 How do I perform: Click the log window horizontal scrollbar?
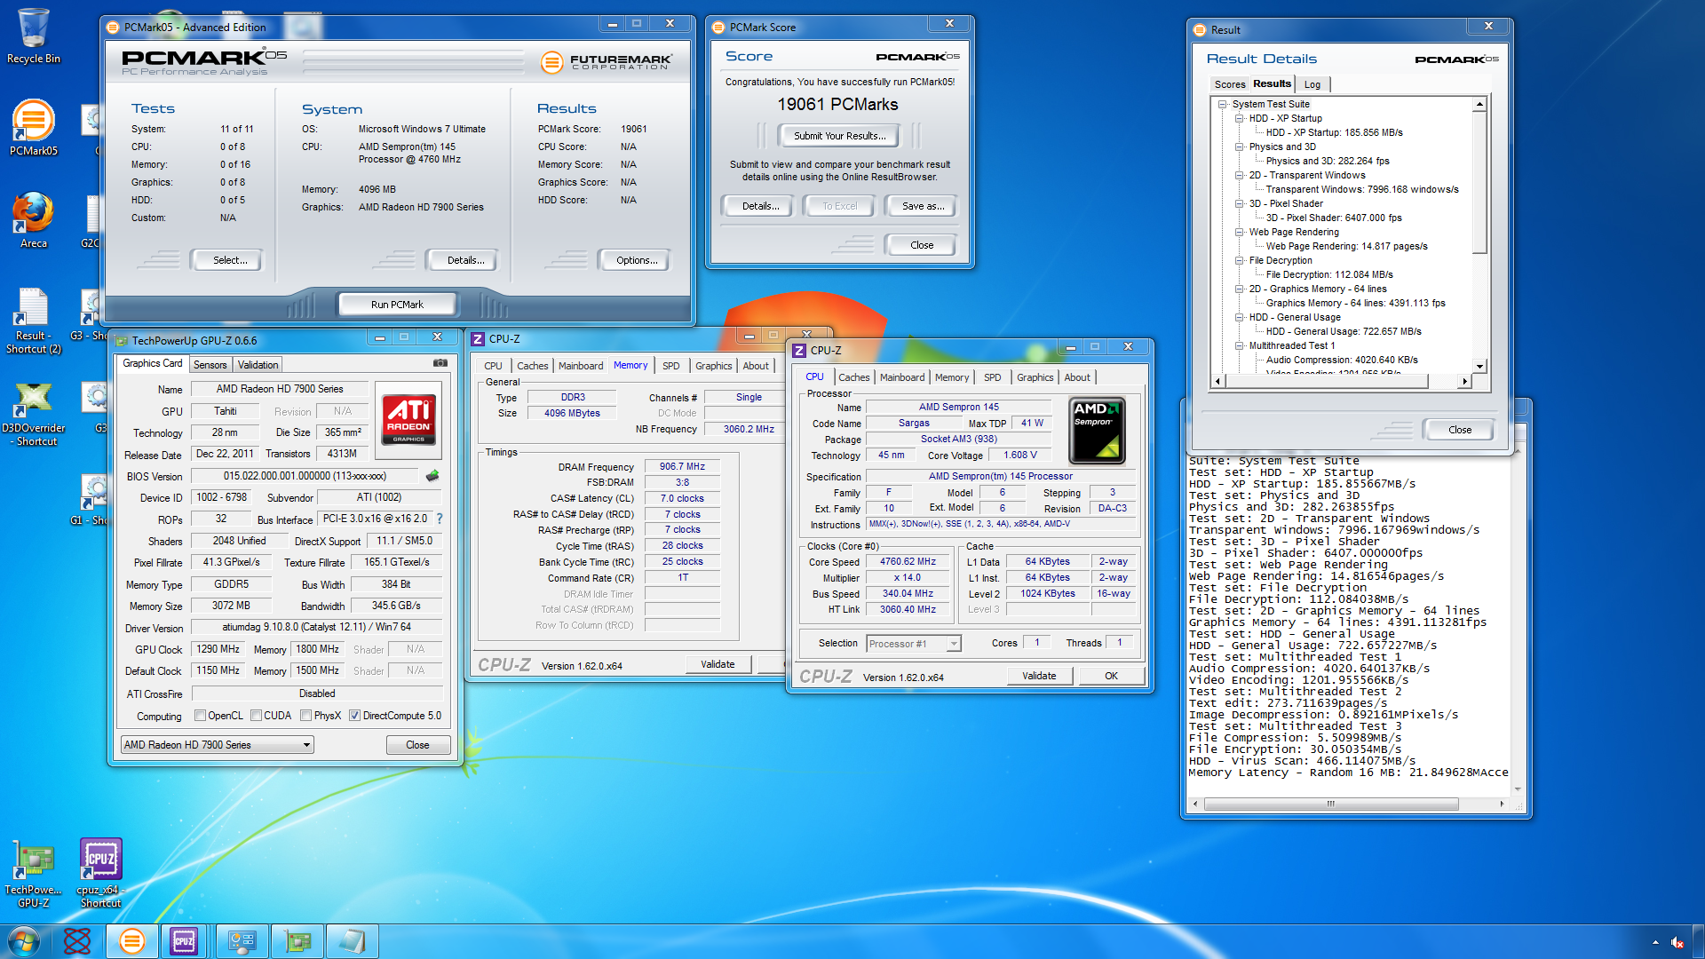1330,804
